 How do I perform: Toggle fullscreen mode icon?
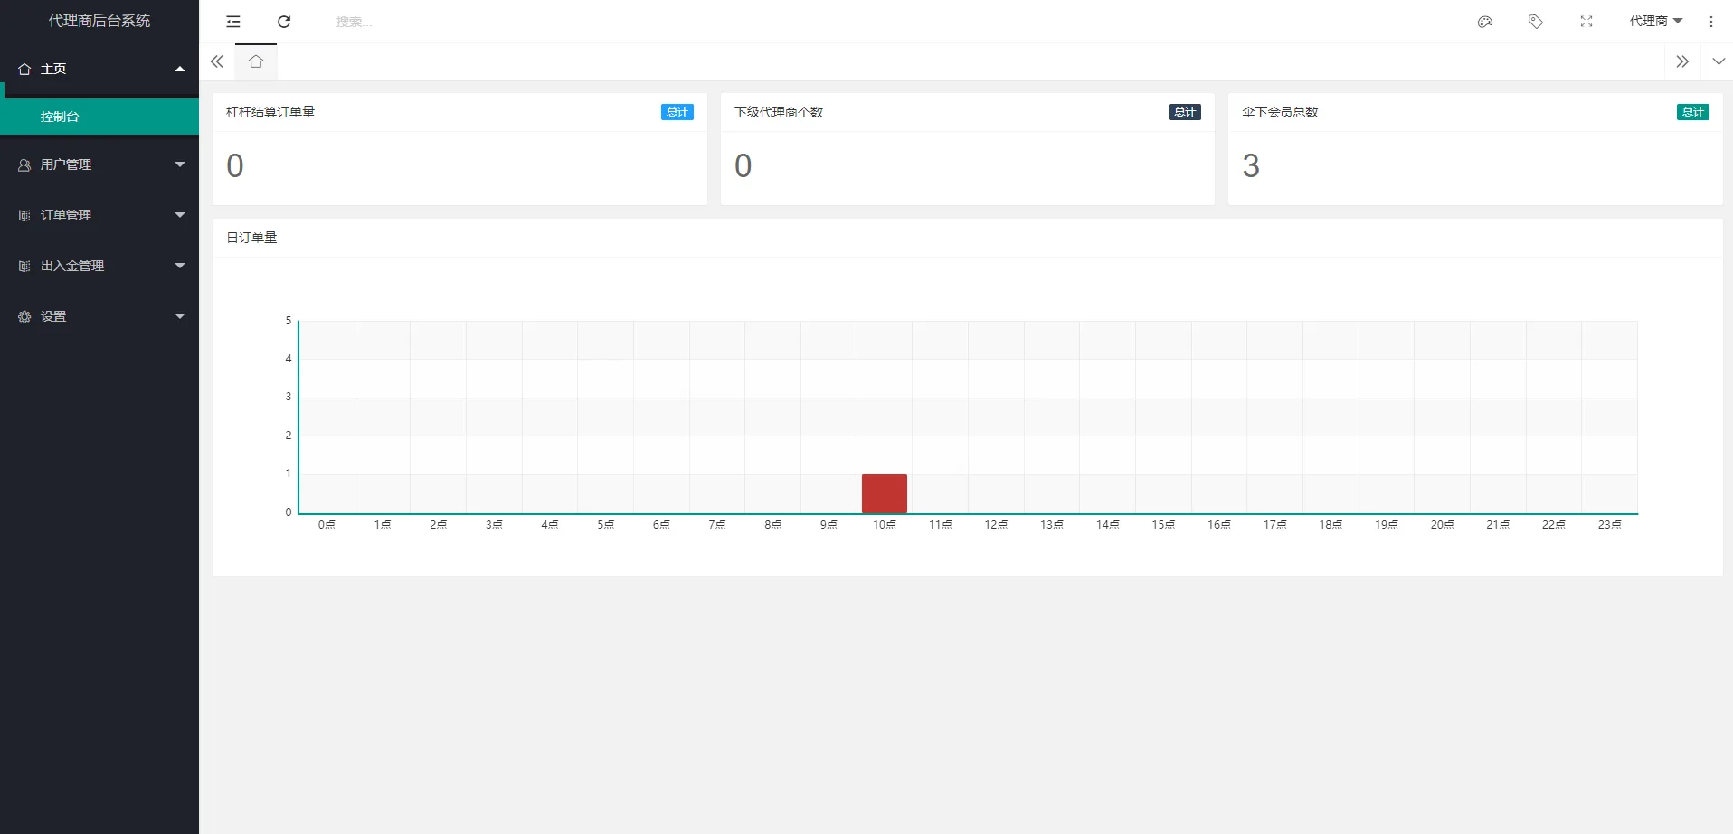point(1586,22)
